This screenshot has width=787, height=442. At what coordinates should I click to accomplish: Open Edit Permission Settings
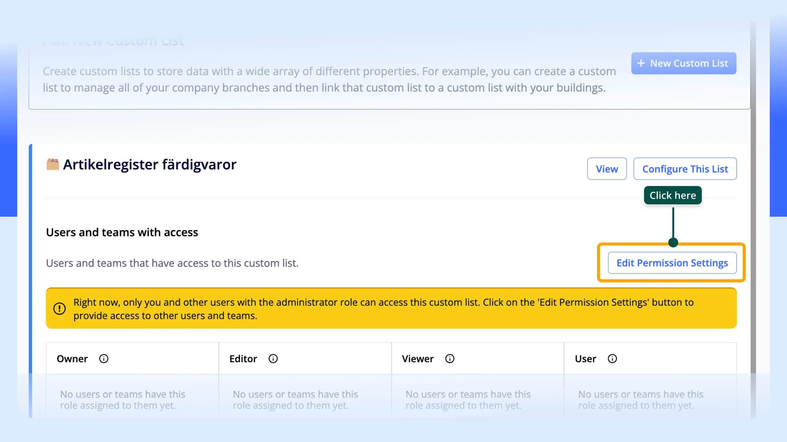[x=672, y=263]
